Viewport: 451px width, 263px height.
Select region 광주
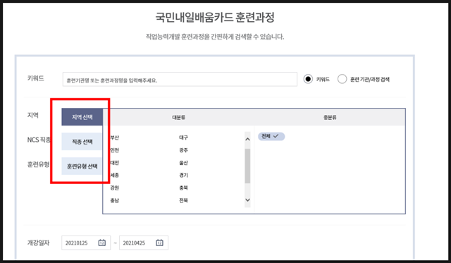click(183, 150)
